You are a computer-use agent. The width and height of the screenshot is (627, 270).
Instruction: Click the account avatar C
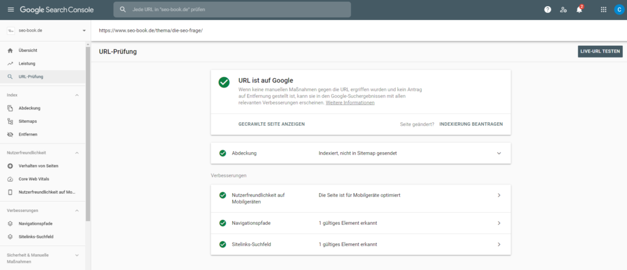(618, 10)
